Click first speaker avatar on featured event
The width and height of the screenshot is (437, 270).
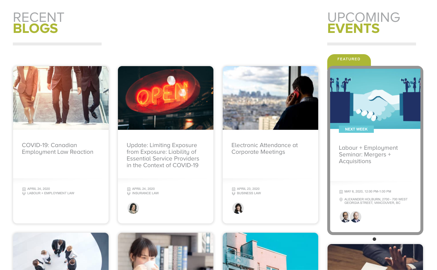point(345,217)
